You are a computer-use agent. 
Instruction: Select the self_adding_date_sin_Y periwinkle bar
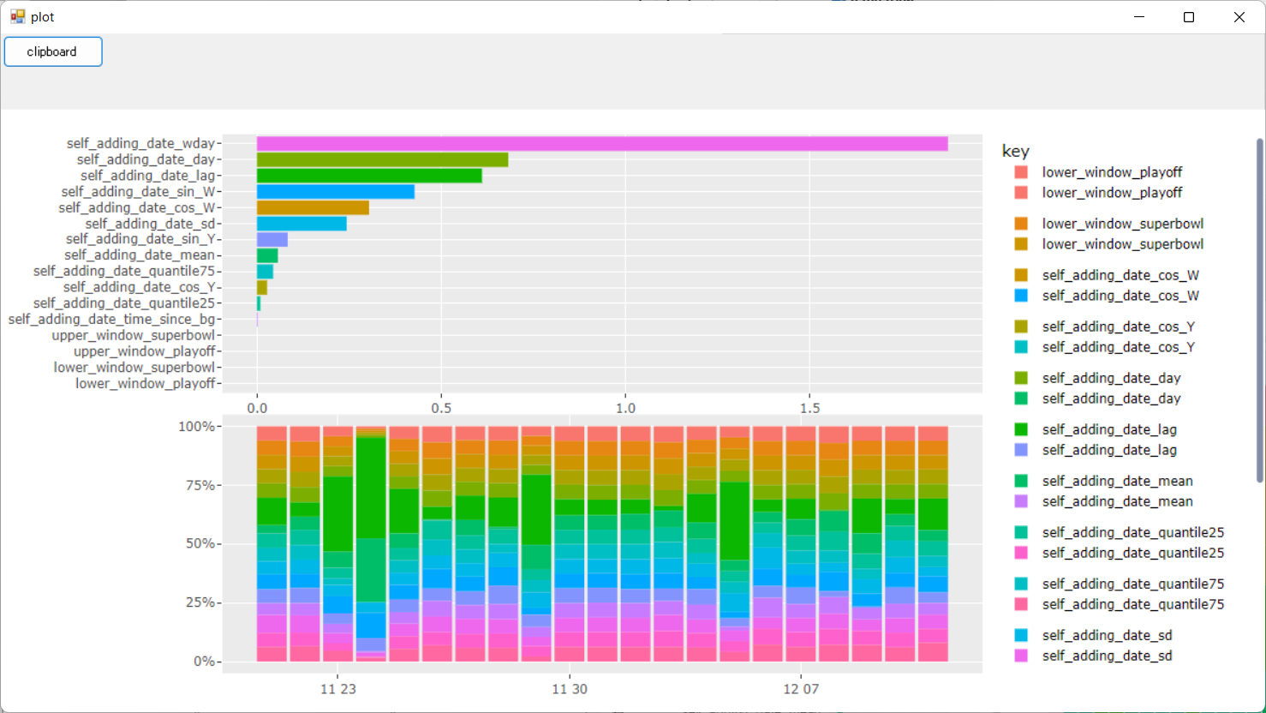272,240
